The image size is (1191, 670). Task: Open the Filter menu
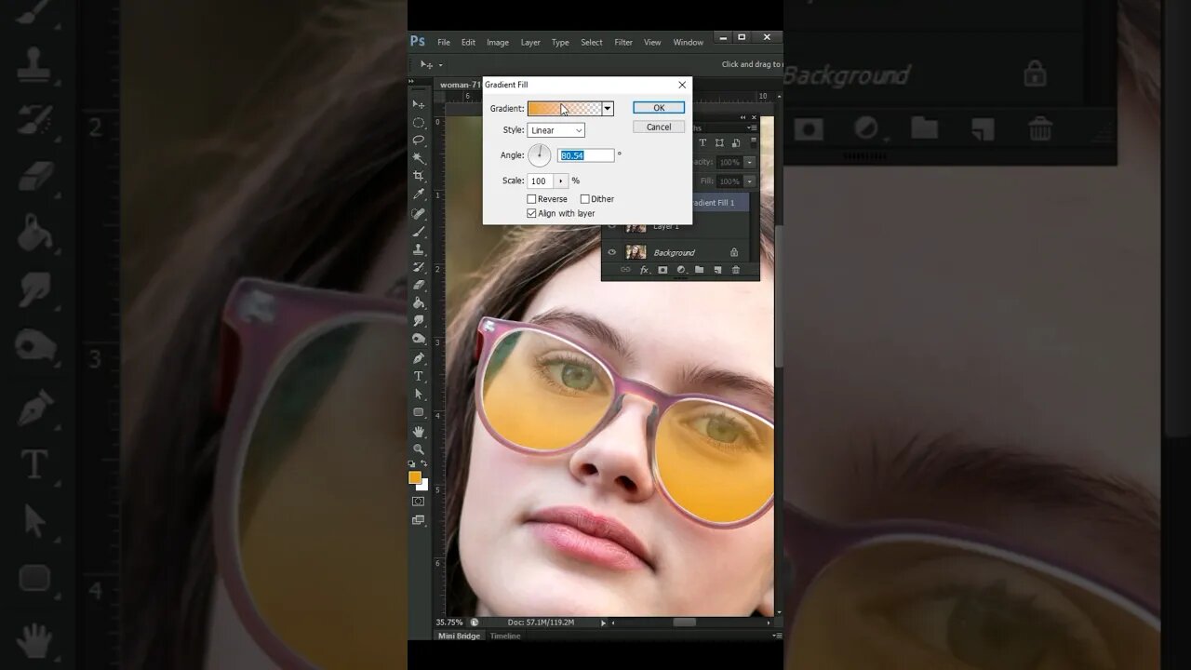coord(623,42)
